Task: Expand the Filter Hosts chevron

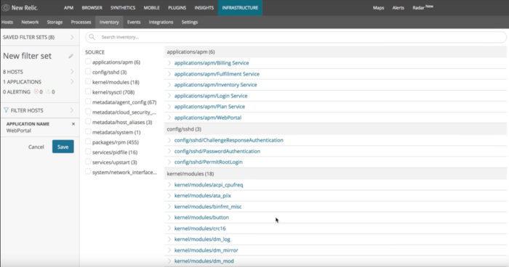Action: tap(72, 110)
